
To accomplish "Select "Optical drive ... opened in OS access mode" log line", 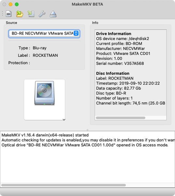I will (x=85, y=145).
